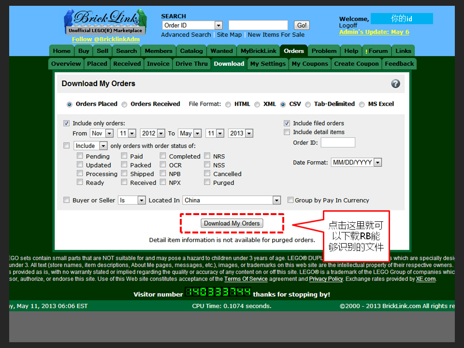Click the Order ID filter input field
The image size is (464, 348).
click(x=338, y=143)
